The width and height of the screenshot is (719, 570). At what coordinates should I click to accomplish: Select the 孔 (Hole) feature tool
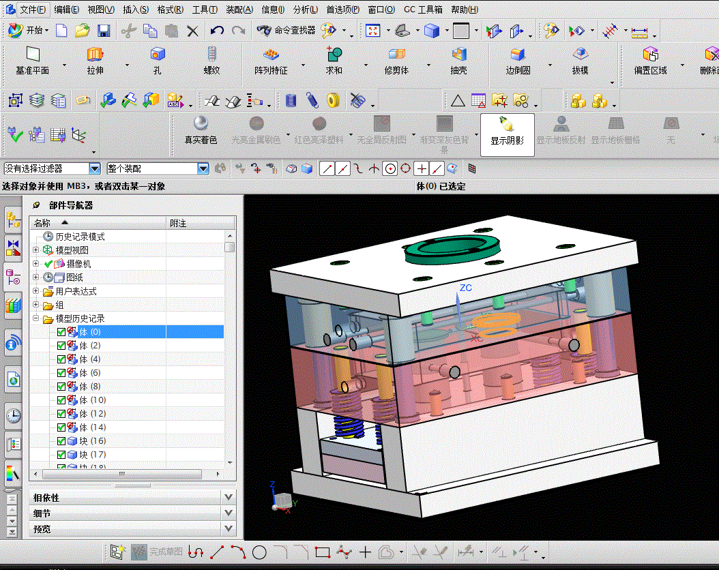point(158,55)
